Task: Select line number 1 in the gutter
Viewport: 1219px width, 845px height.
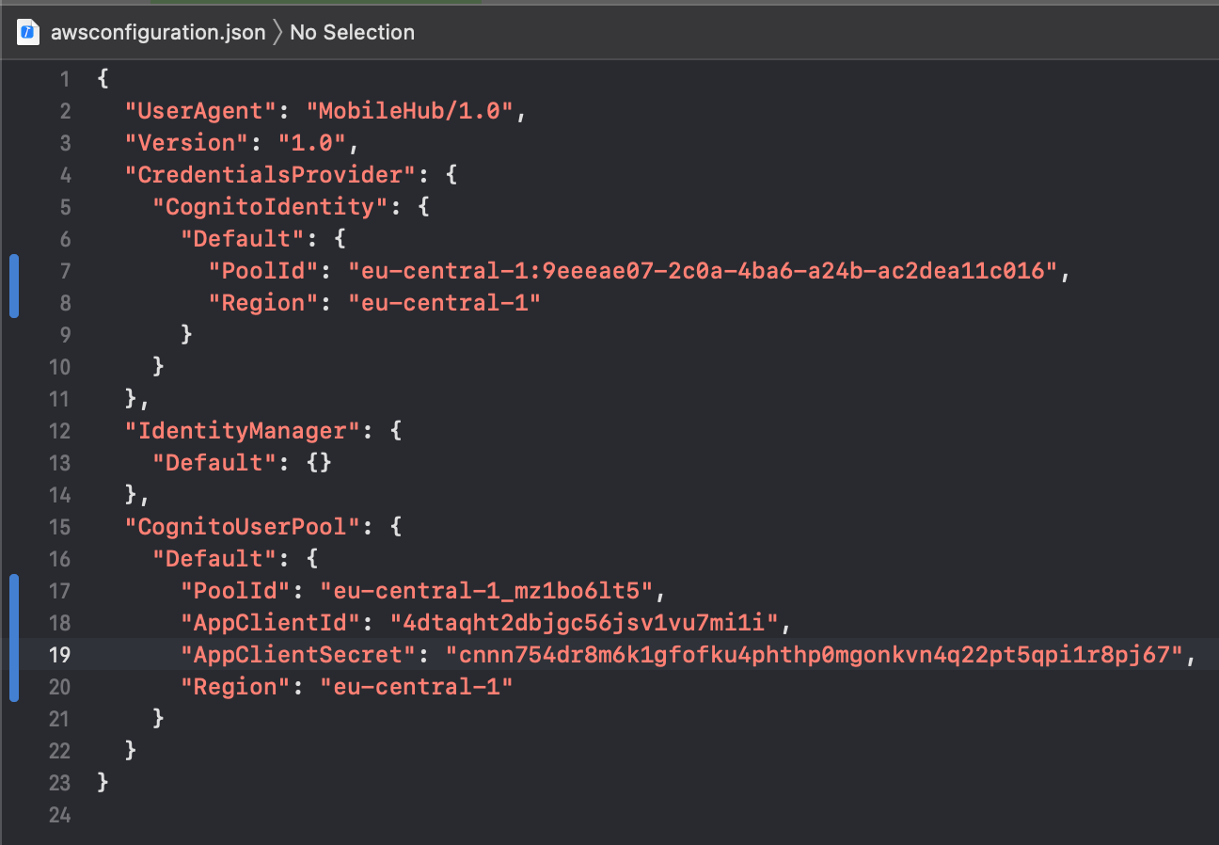Action: [65, 79]
